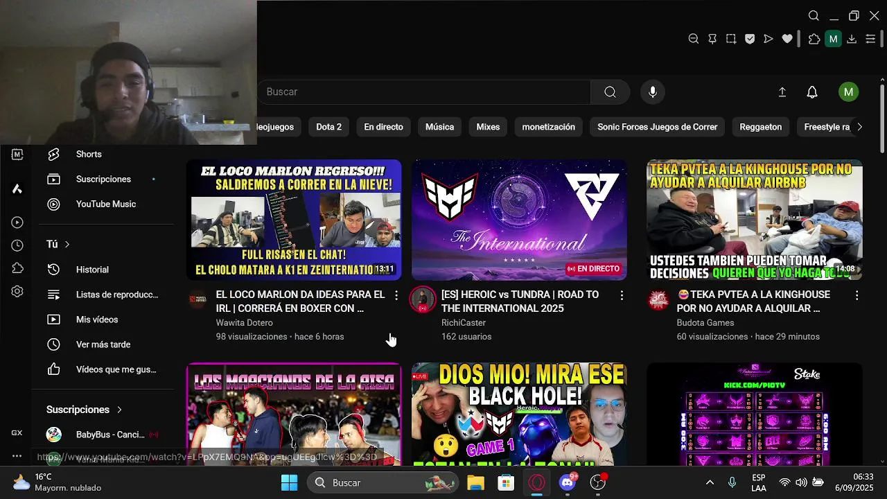Screen dimensions: 887x499
Task: Open settings gear in Opera sidebar
Action: [17, 292]
